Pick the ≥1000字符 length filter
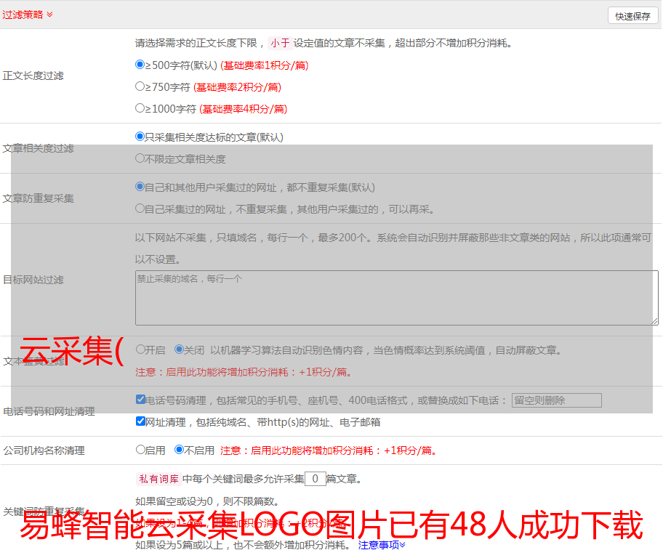663x558 pixels. 140,108
